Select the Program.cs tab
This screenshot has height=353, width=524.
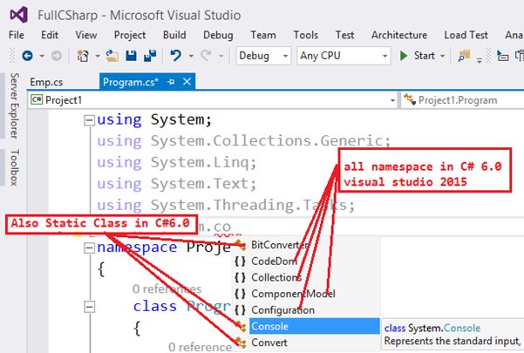click(131, 82)
